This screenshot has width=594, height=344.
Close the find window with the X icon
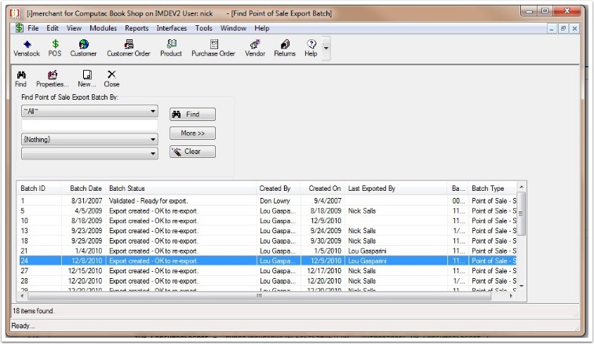click(x=111, y=79)
